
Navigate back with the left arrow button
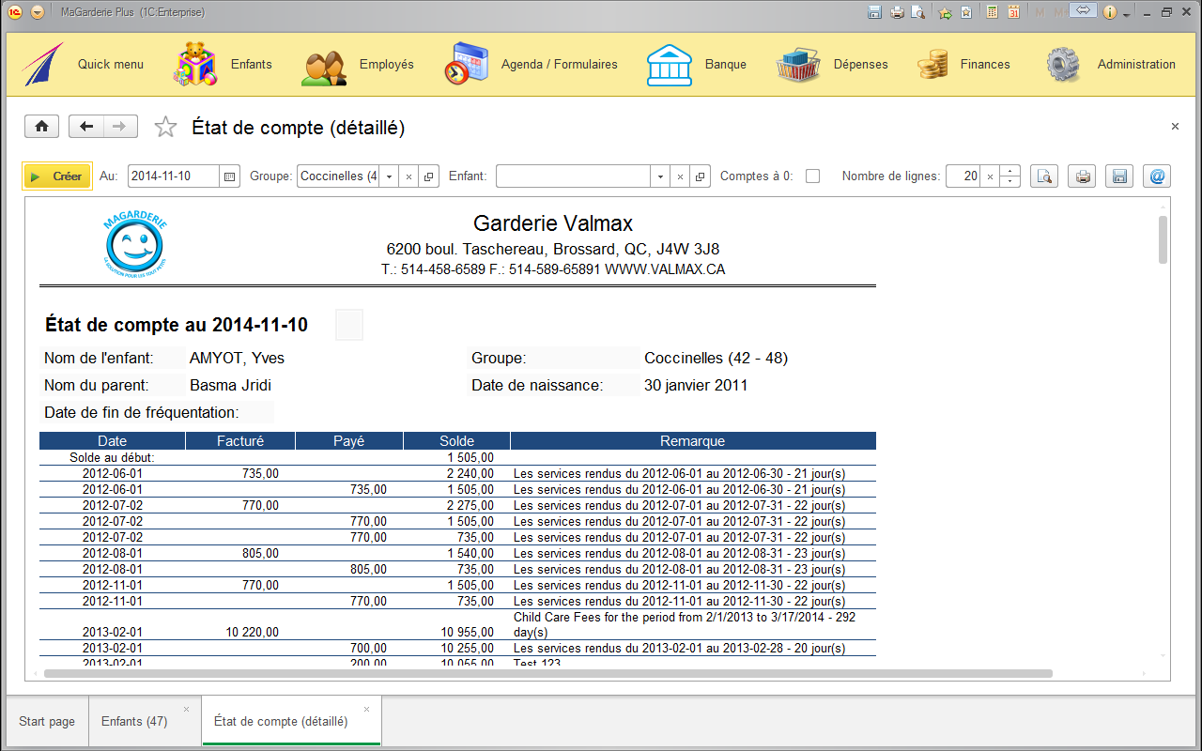[x=85, y=126]
